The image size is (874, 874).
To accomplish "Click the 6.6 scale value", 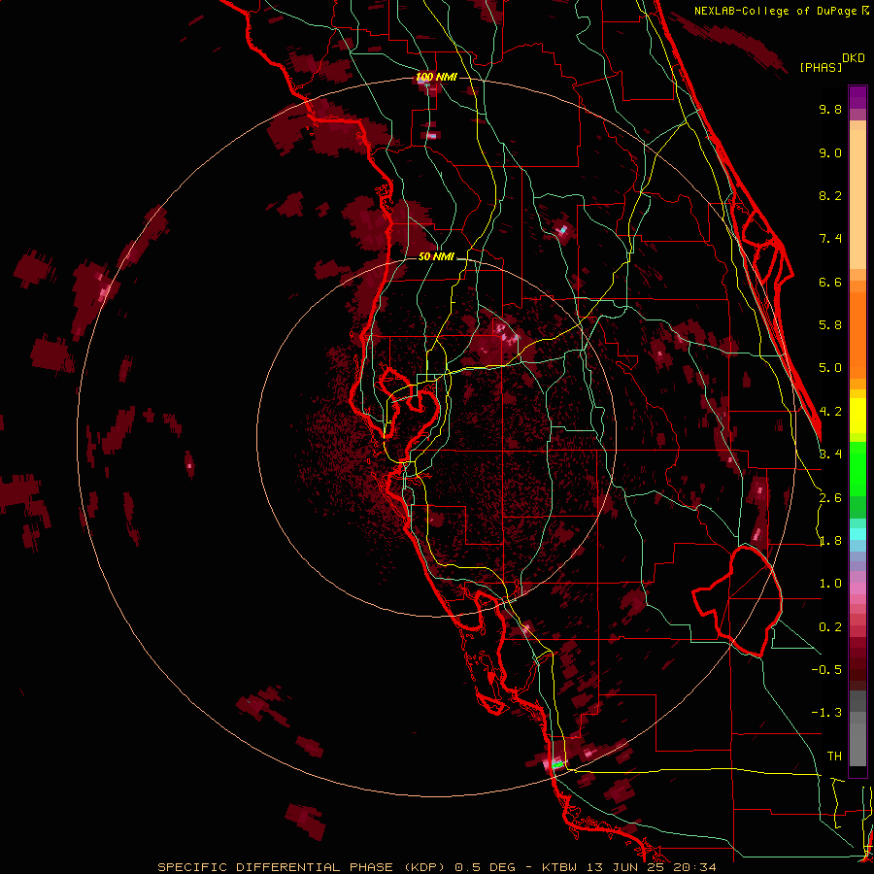I will [830, 282].
